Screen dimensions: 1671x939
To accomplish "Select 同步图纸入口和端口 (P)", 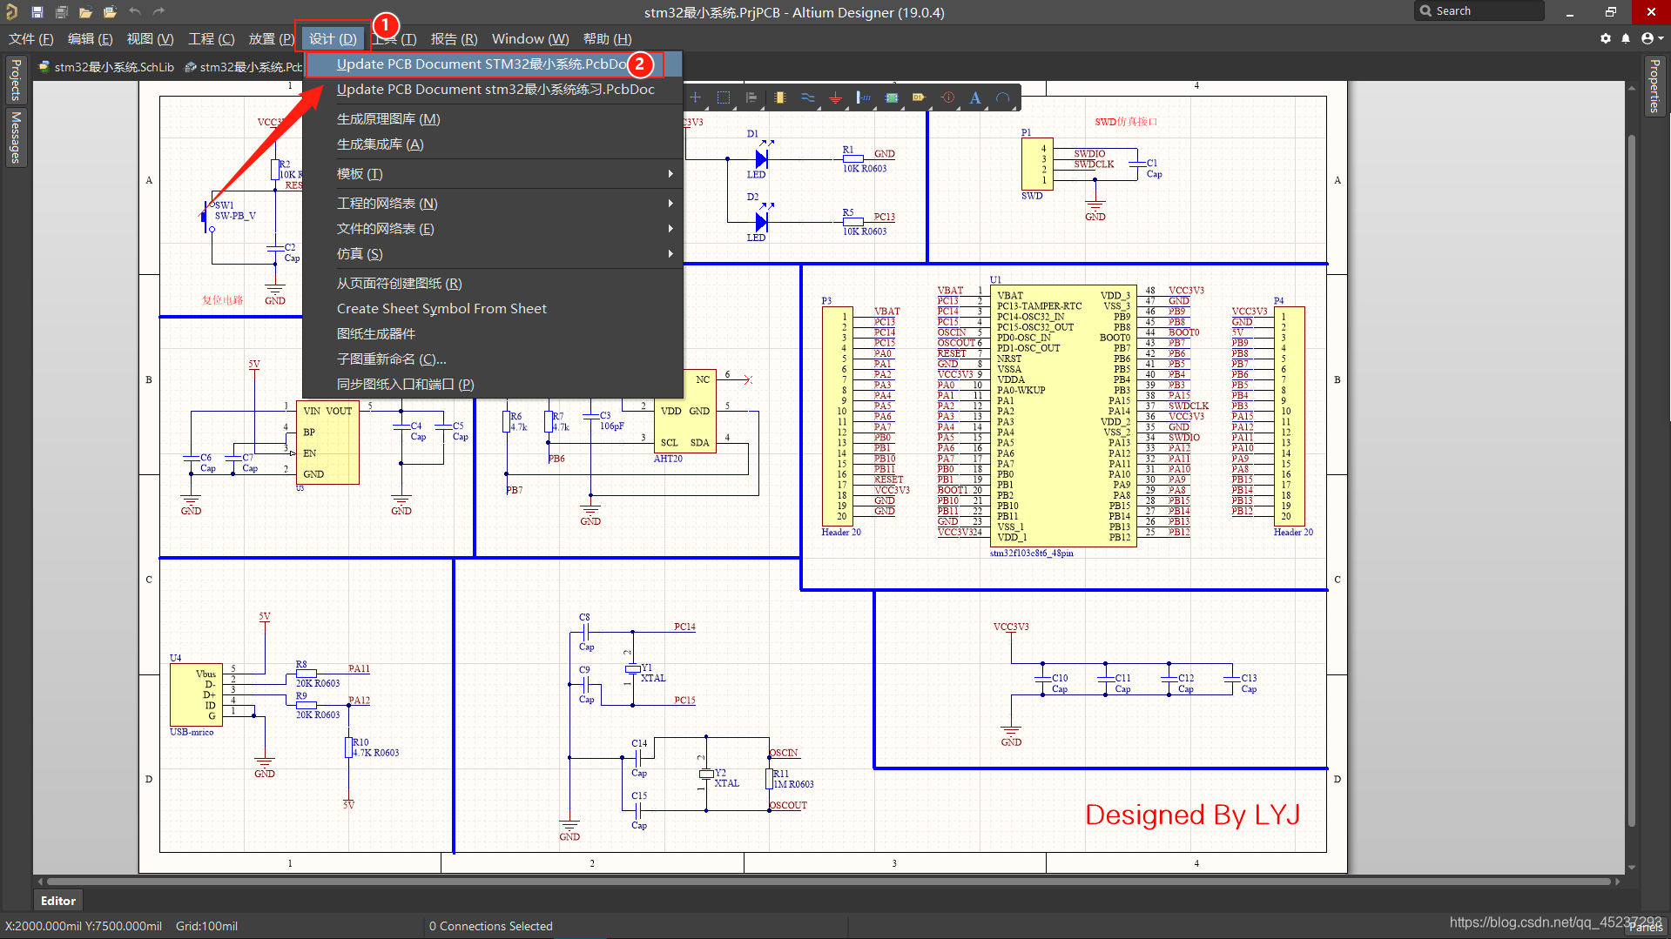I will point(493,384).
